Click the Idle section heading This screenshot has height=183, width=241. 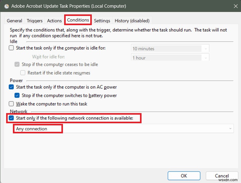[x=14, y=41]
